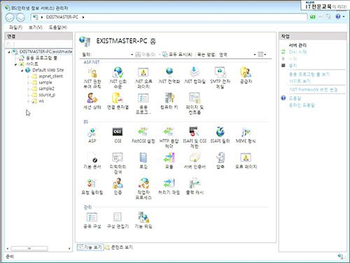Screen dimensions: 350x263
Task: Select 응용 프로그램 풀 in connections tree
Action: coord(41,58)
